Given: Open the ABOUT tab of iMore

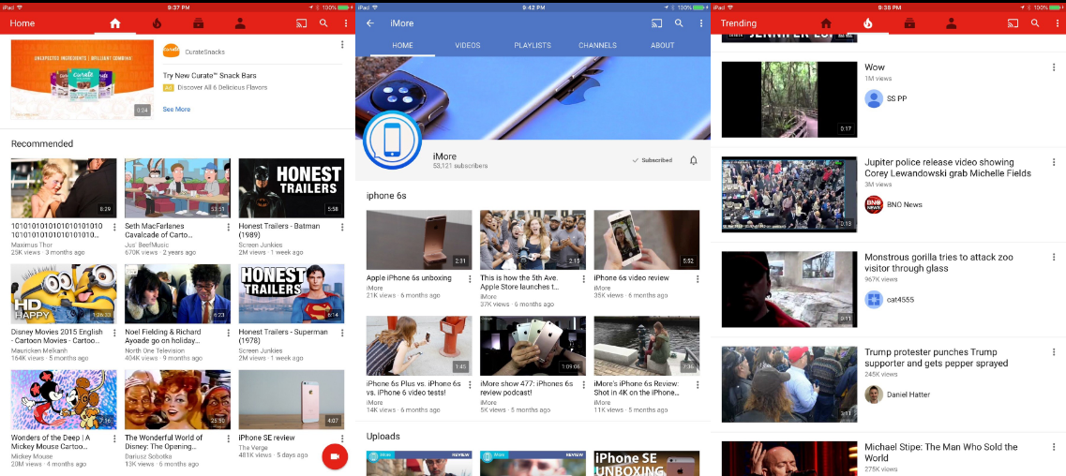Looking at the screenshot, I should point(662,46).
